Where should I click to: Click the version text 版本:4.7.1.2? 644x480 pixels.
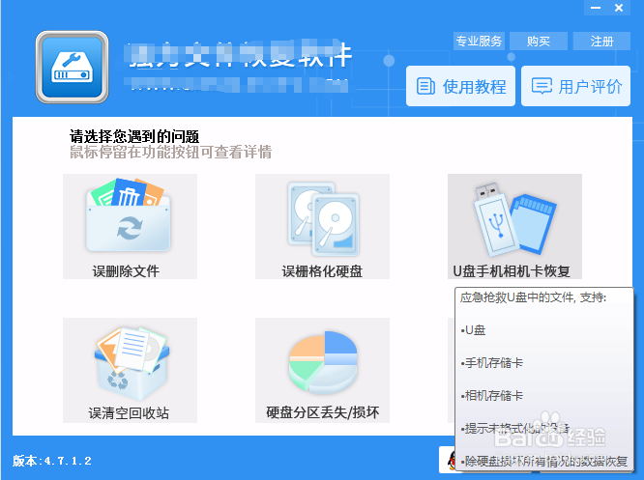[x=52, y=461]
